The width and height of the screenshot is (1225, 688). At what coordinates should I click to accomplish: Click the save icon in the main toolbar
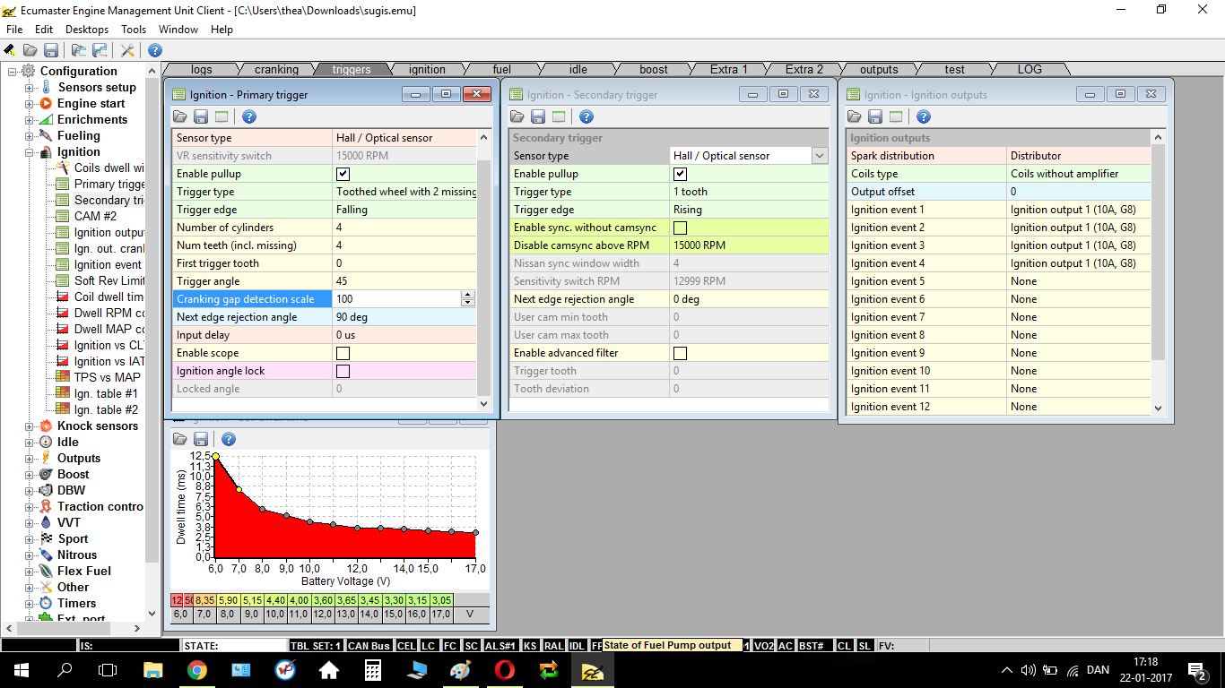point(51,50)
